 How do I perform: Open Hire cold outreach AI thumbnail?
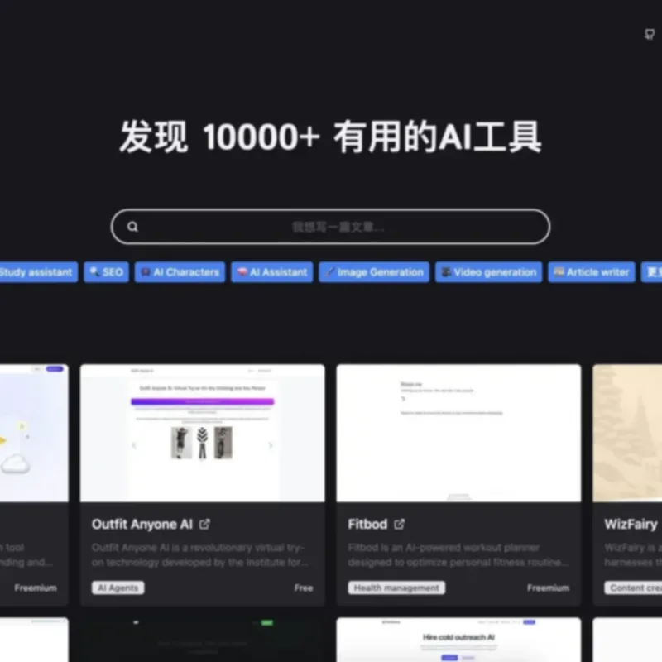(x=459, y=640)
